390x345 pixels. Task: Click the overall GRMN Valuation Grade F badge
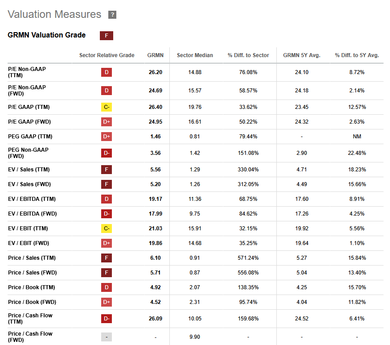[107, 36]
